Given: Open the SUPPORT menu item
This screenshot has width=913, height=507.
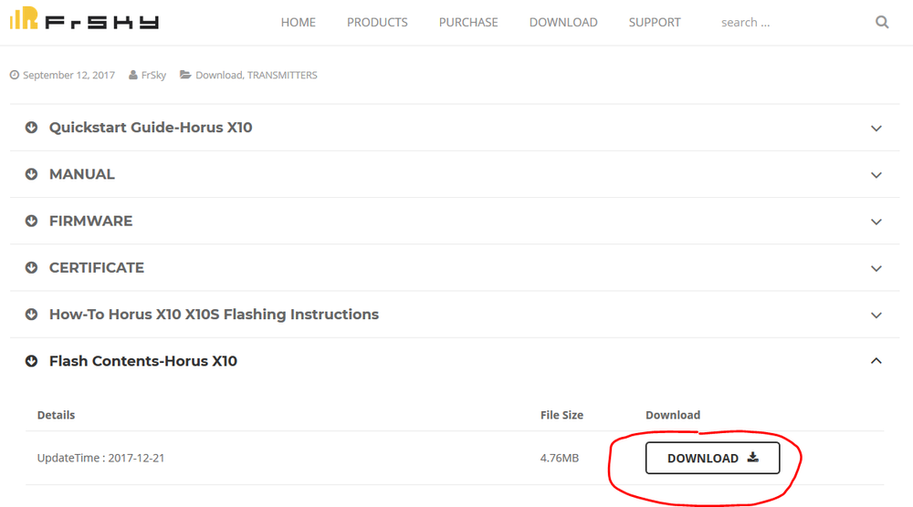Looking at the screenshot, I should (655, 22).
